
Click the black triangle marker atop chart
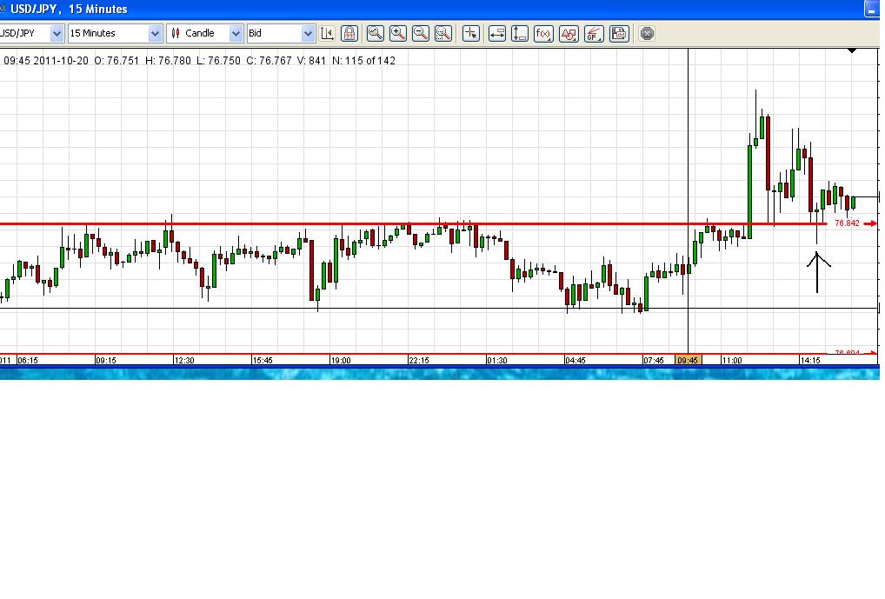[852, 50]
